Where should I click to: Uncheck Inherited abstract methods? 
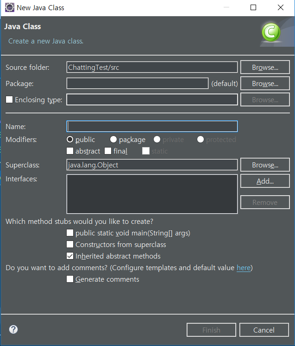click(x=70, y=256)
